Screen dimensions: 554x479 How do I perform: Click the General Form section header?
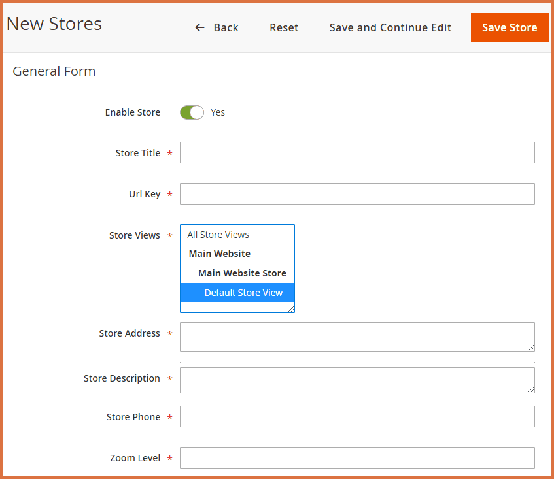54,71
